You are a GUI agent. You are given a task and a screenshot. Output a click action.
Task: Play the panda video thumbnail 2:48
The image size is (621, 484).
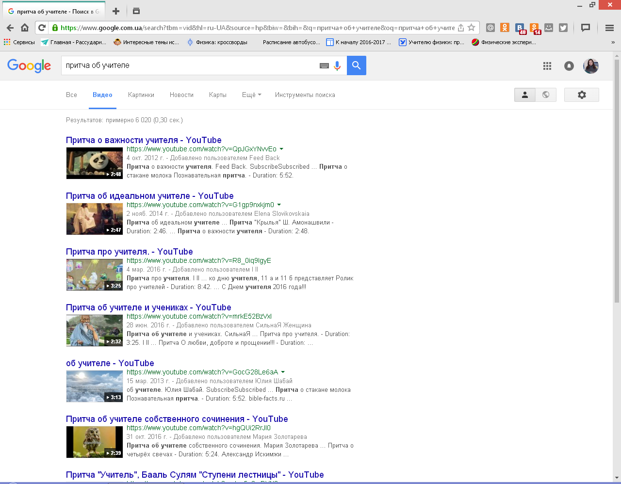95,163
